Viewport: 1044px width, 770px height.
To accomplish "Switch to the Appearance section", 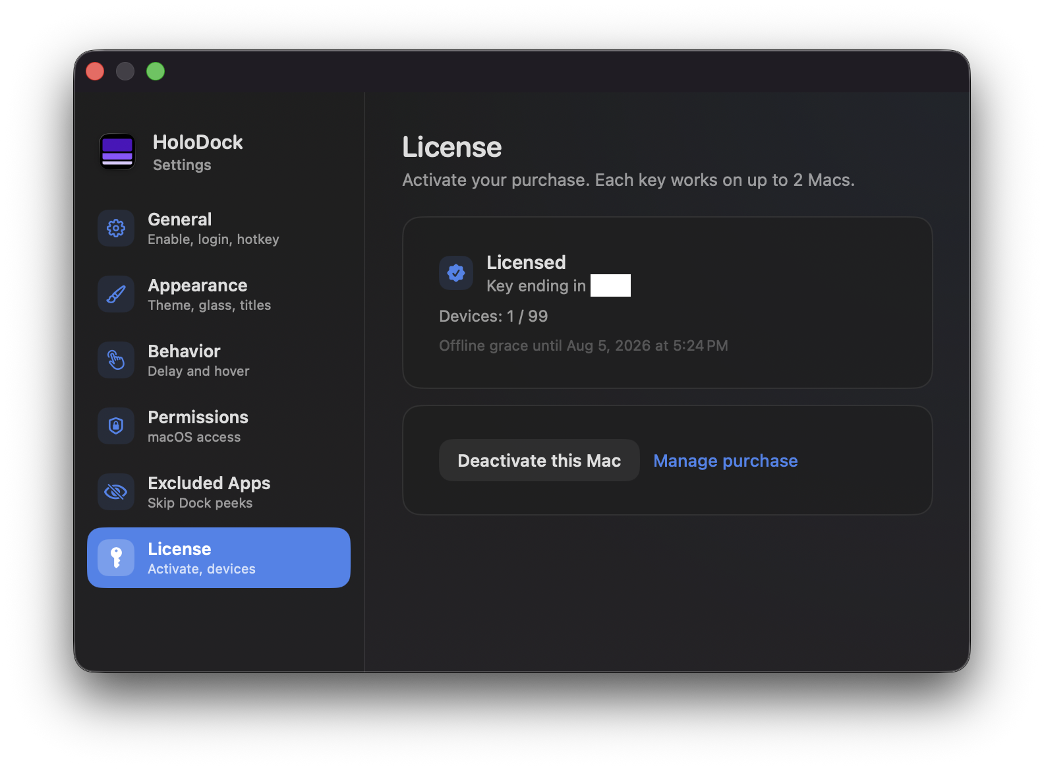I will coord(219,294).
